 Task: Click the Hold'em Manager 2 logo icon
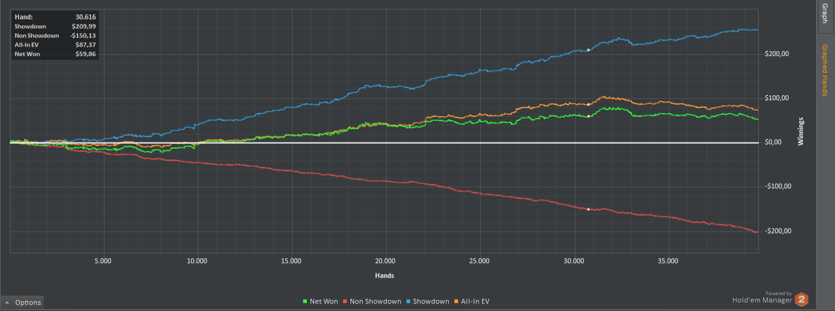pyautogui.click(x=801, y=300)
